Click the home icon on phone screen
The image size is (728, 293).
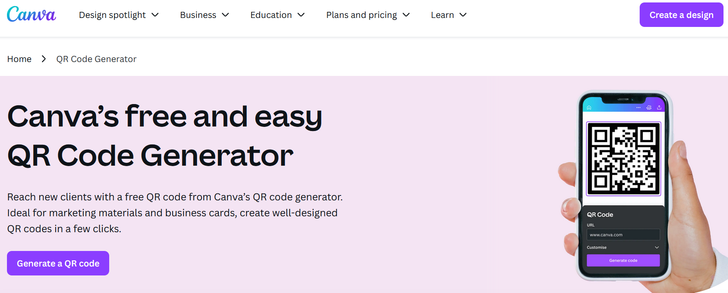pyautogui.click(x=589, y=108)
